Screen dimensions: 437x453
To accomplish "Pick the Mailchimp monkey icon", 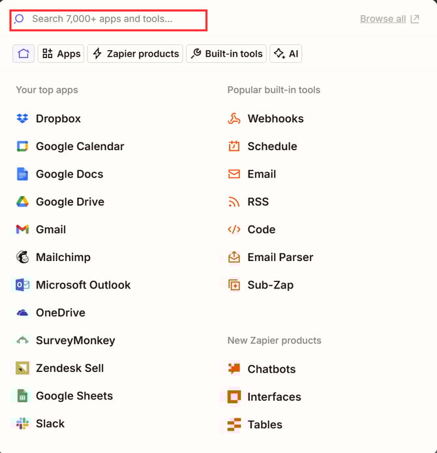I will (x=23, y=257).
